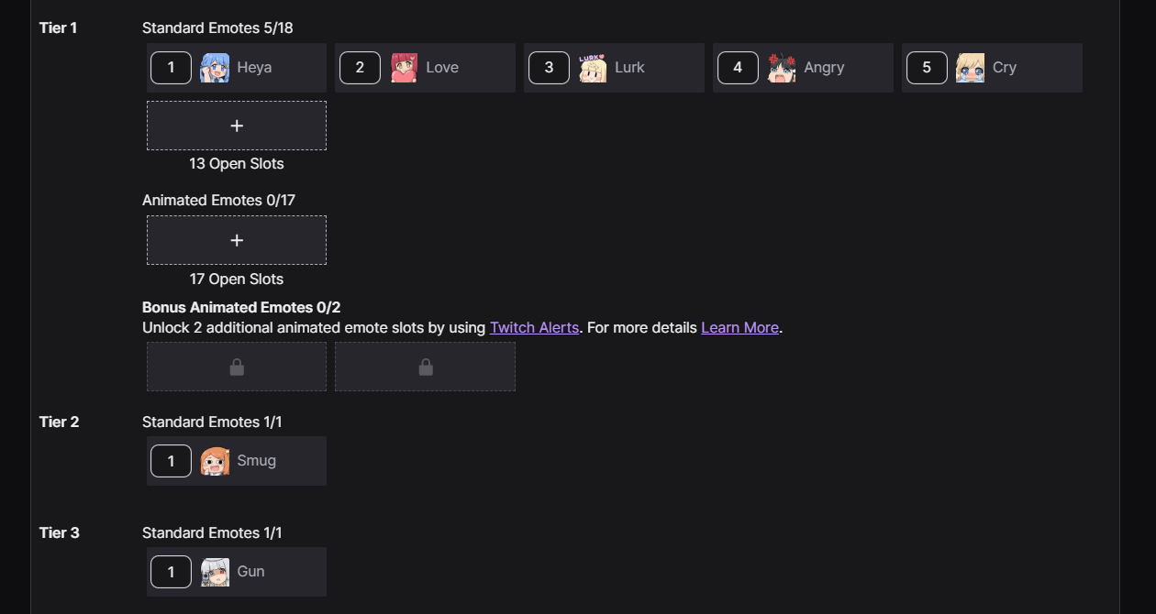Click the order number 1 box for Heya
The width and height of the screenshot is (1156, 614).
[x=171, y=68]
